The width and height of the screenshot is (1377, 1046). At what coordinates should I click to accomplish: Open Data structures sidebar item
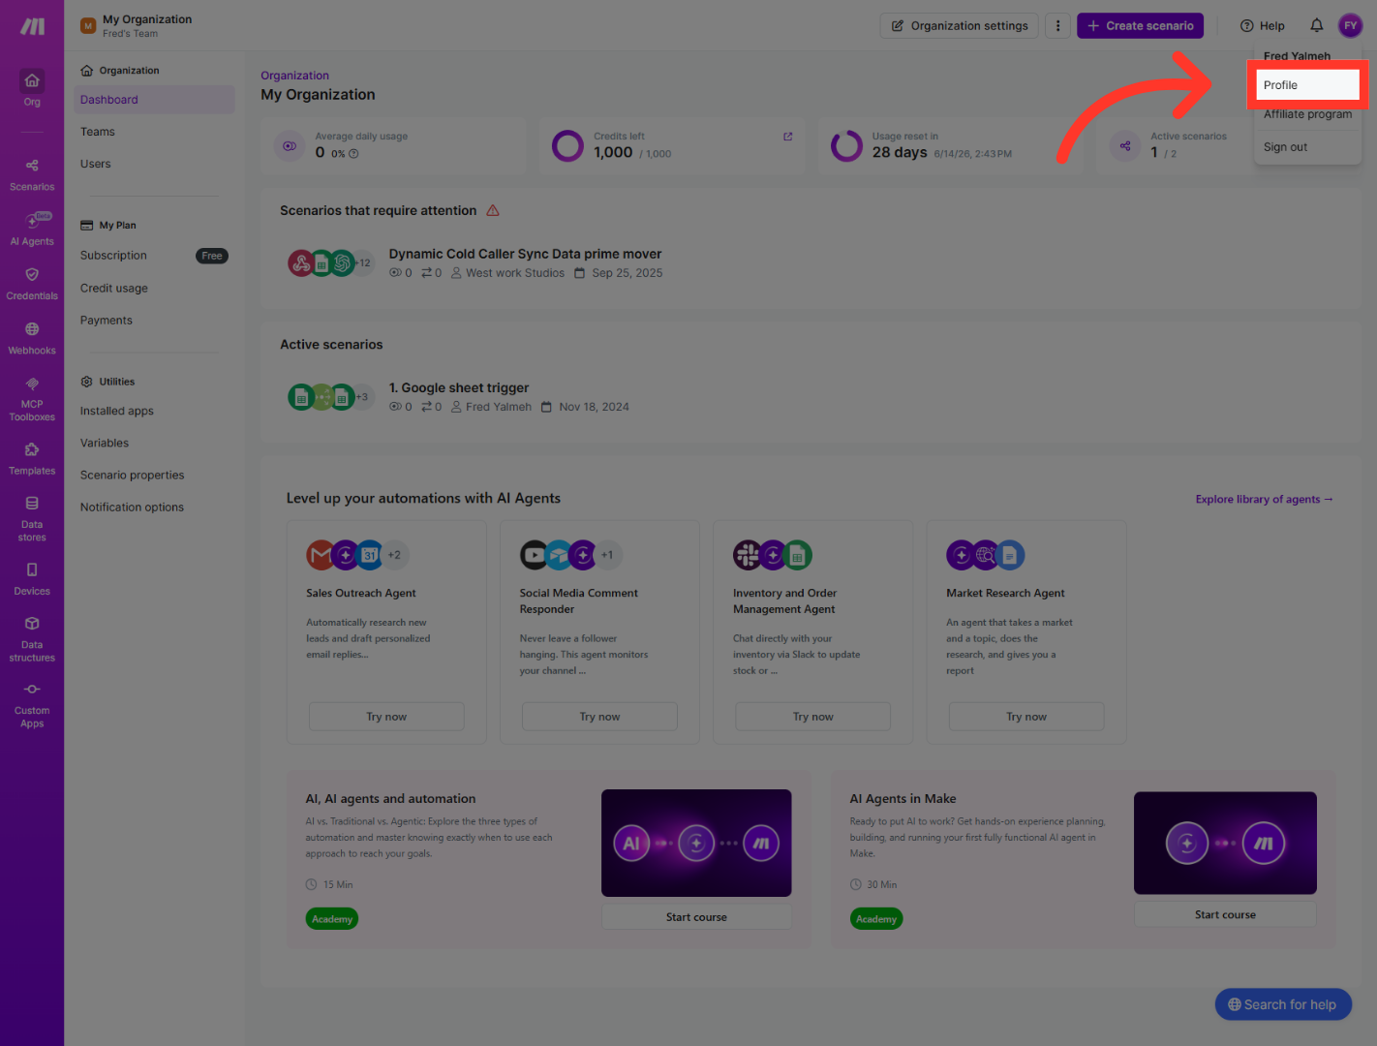[x=32, y=638]
